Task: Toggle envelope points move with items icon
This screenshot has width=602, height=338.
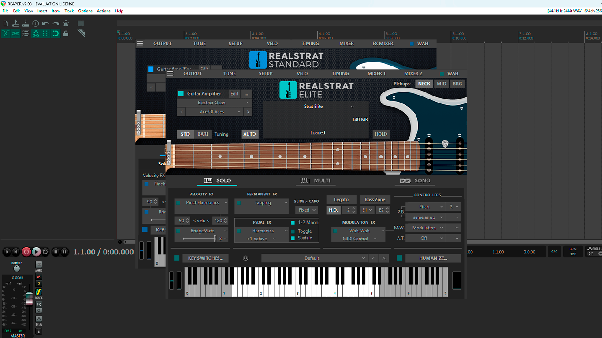Action: (36, 33)
